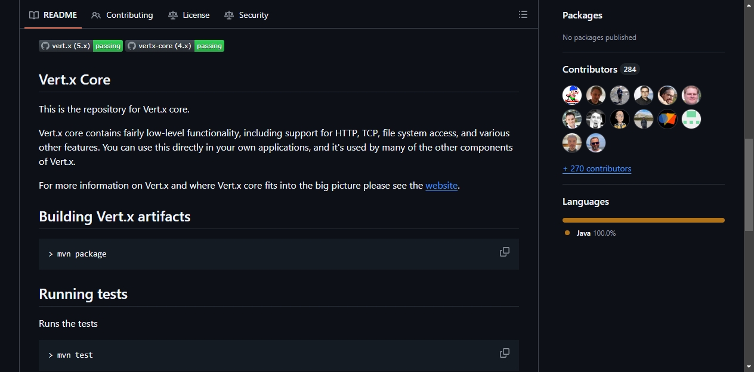This screenshot has height=372, width=754.
Task: Open avatar of person standing on rocky snowy ground
Action: [x=620, y=95]
